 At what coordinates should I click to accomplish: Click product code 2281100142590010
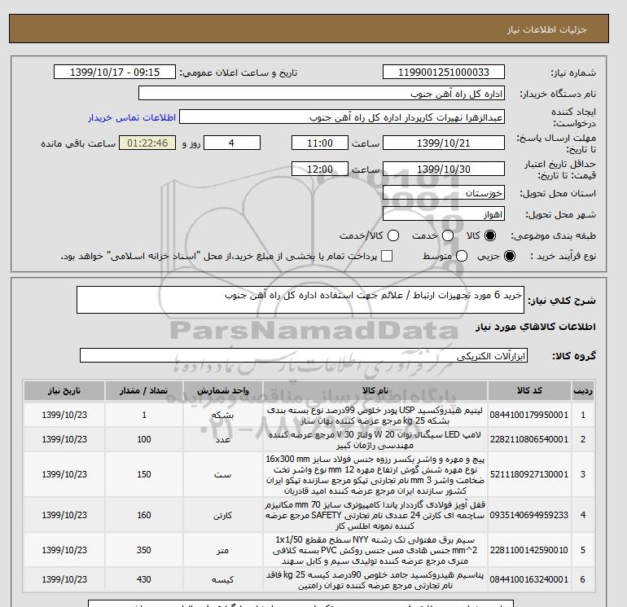529,550
